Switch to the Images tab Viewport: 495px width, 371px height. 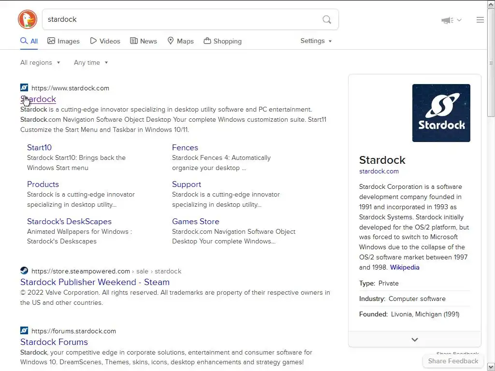(x=63, y=41)
